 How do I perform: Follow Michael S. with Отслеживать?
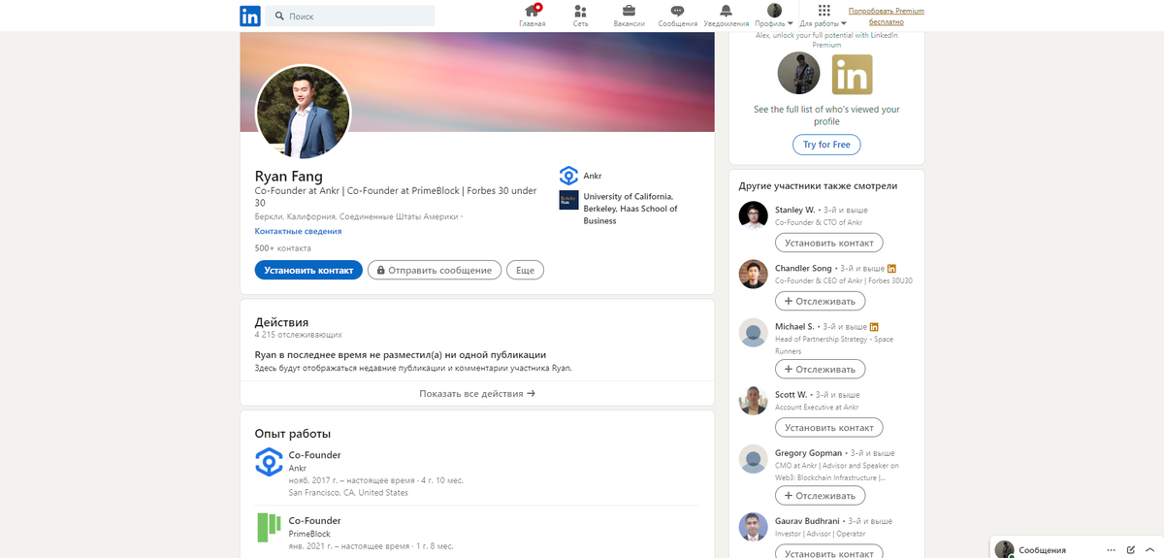[821, 369]
